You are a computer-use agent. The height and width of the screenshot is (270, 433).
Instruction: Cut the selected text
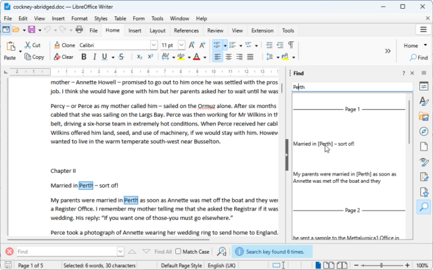[32, 45]
